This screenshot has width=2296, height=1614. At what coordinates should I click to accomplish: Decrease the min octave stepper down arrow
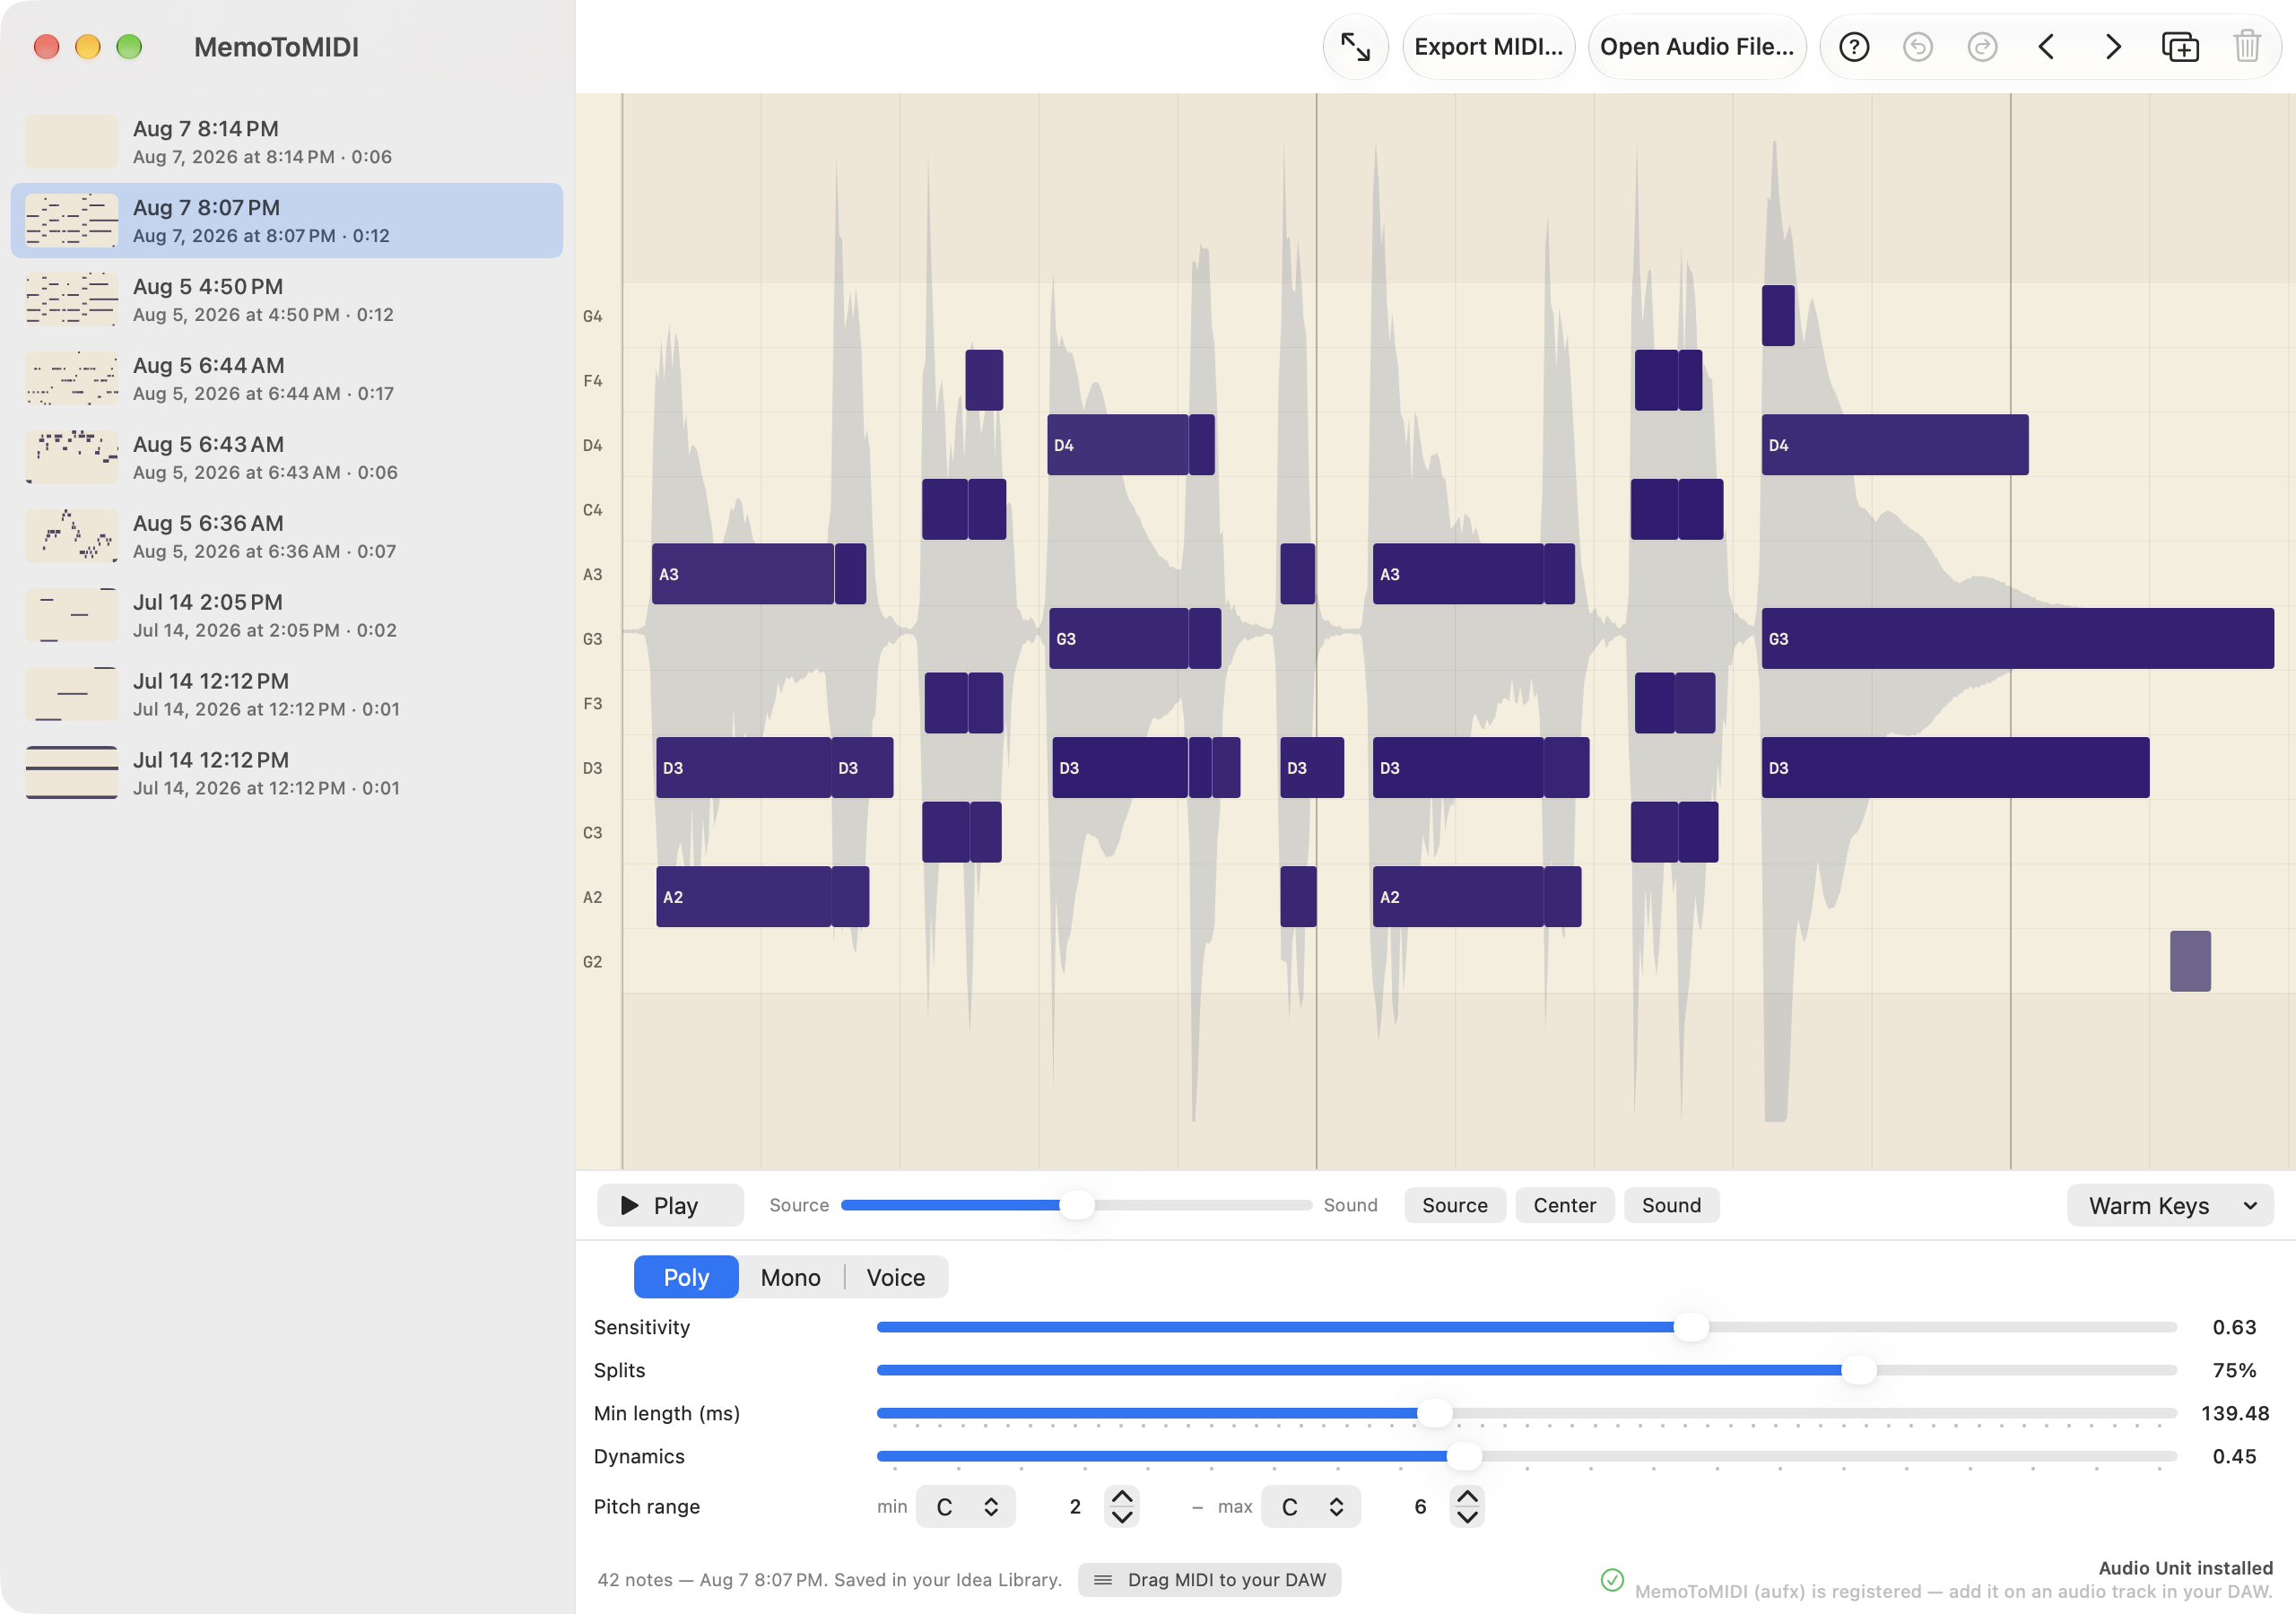coord(1122,1517)
